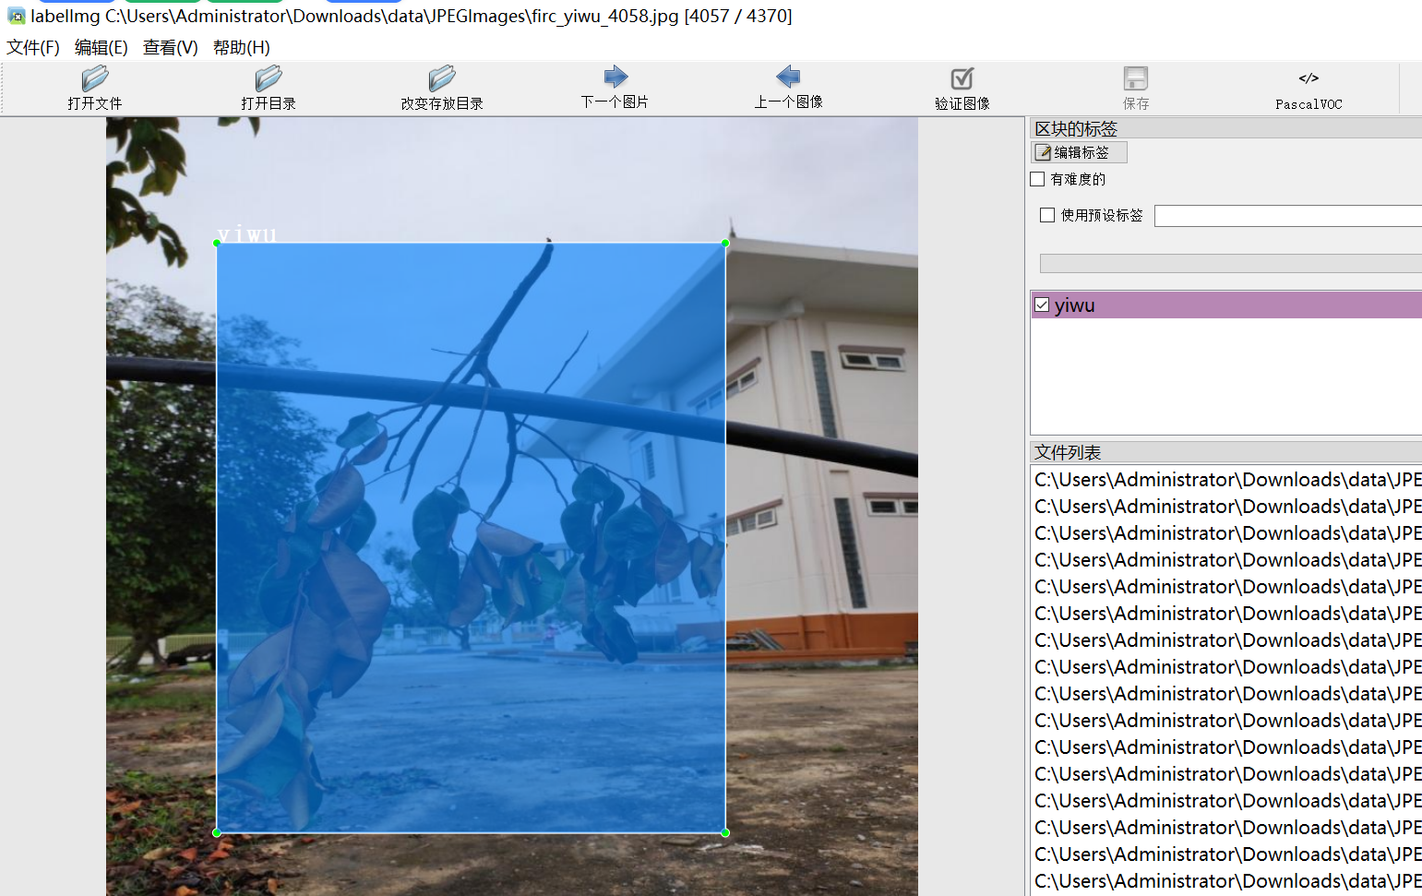This screenshot has height=896, width=1422.
Task: Select the yiwu entry in label list
Action: [1226, 305]
